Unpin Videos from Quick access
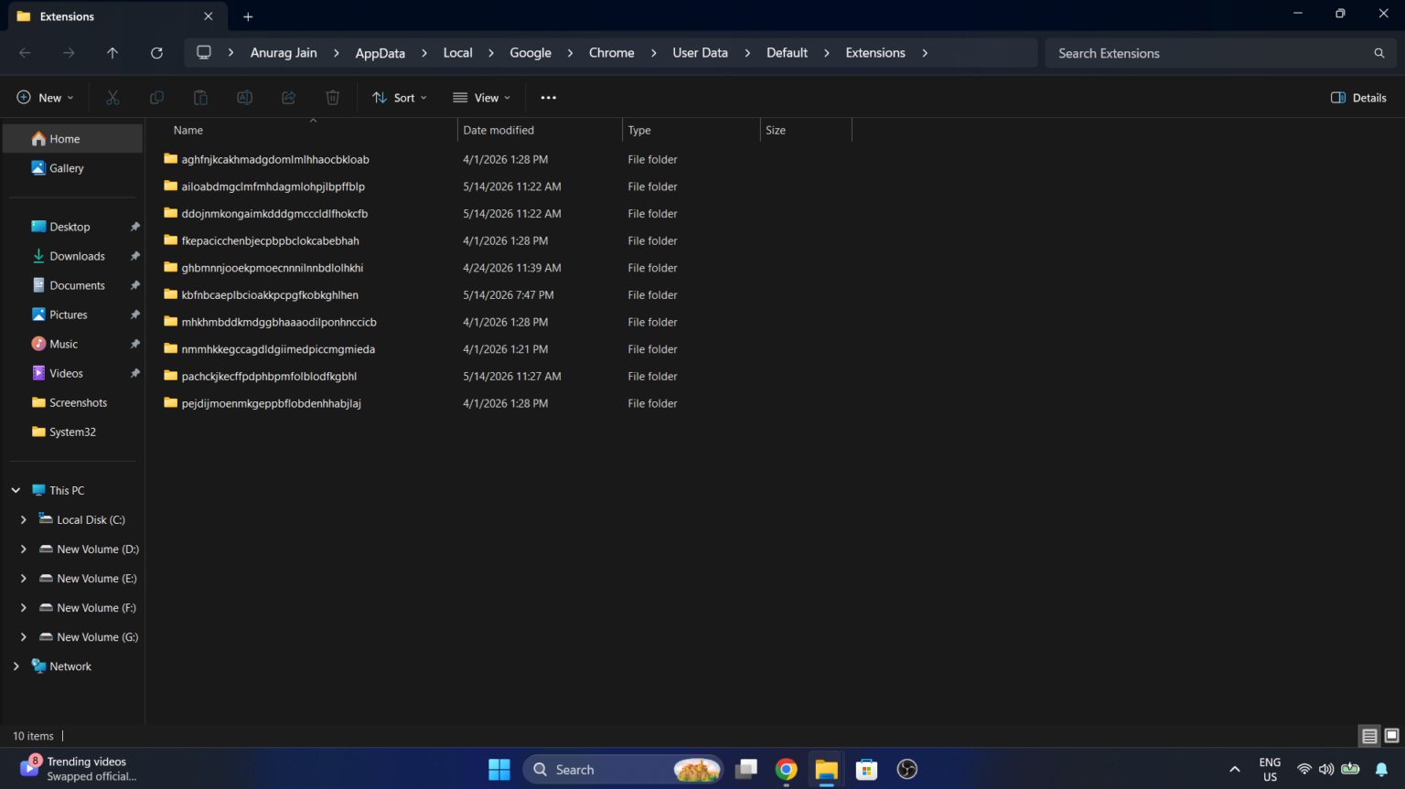The width and height of the screenshot is (1405, 789). point(135,373)
